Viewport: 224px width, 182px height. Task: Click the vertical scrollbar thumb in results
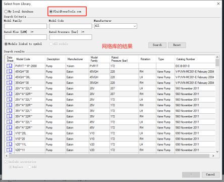tap(217, 63)
